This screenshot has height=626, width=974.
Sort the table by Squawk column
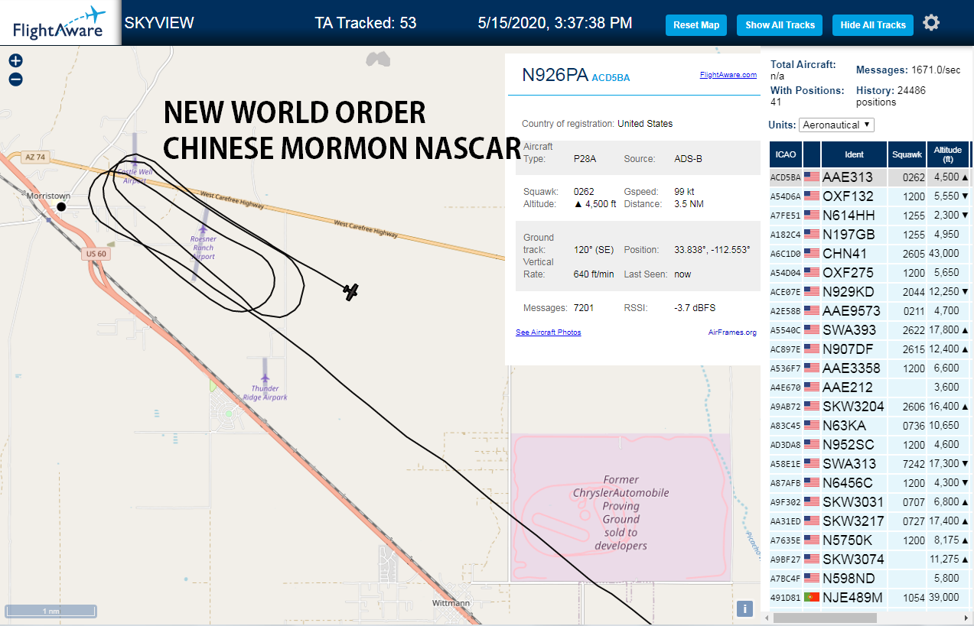[907, 154]
